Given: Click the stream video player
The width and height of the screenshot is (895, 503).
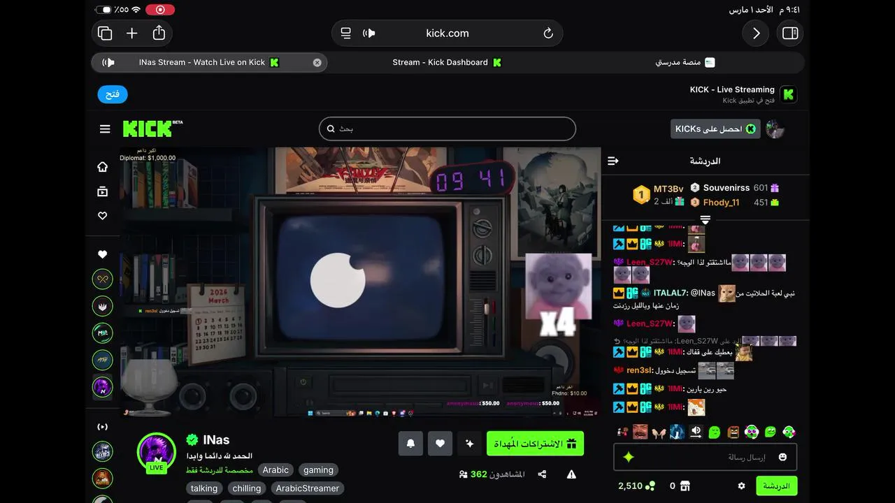Looking at the screenshot, I should 360,282.
